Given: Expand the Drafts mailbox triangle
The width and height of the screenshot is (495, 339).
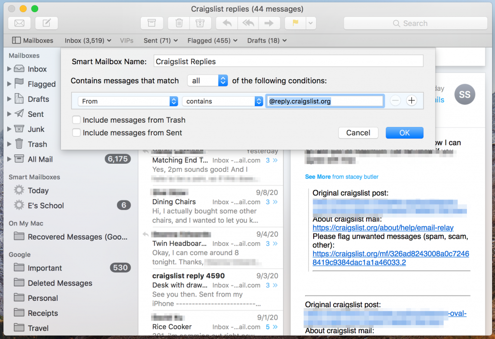Looking at the screenshot, I should coord(9,99).
